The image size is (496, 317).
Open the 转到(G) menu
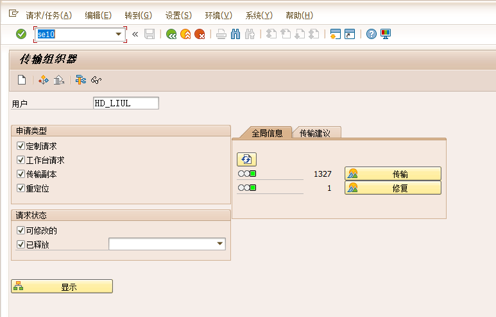coord(138,15)
